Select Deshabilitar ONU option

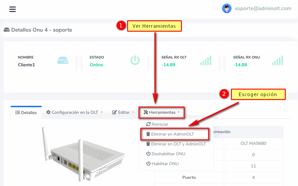coord(168,154)
